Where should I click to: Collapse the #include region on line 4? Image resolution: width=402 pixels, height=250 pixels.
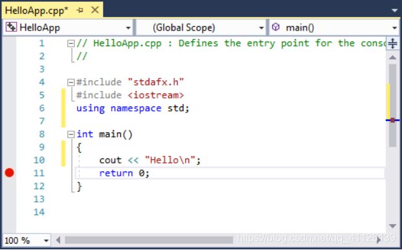tap(71, 82)
